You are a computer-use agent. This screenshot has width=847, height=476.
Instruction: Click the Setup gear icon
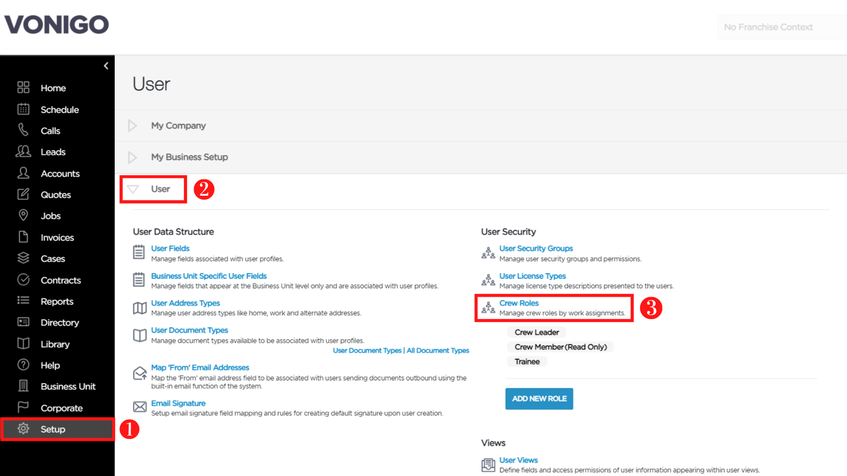[23, 429]
